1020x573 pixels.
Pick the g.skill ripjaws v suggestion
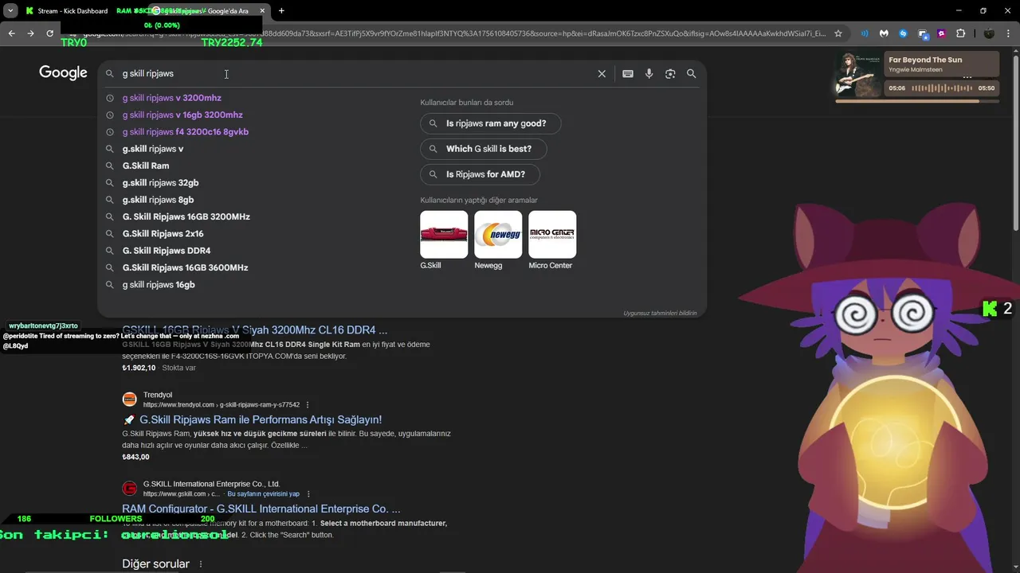click(153, 149)
